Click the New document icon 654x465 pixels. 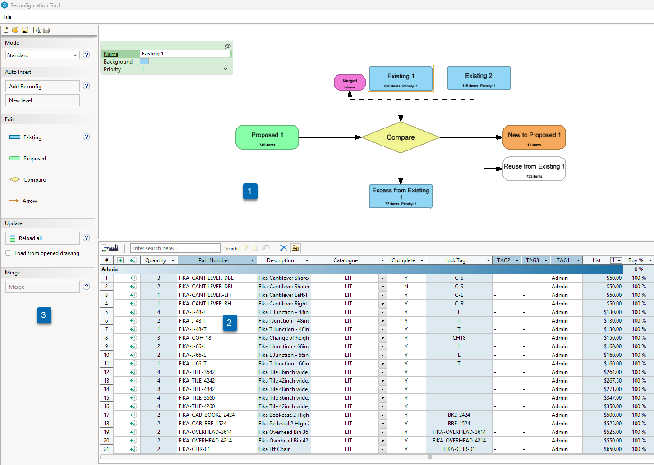click(6, 30)
